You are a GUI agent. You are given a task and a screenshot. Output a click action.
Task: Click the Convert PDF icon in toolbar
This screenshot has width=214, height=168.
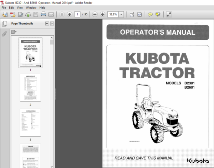coord(13,14)
